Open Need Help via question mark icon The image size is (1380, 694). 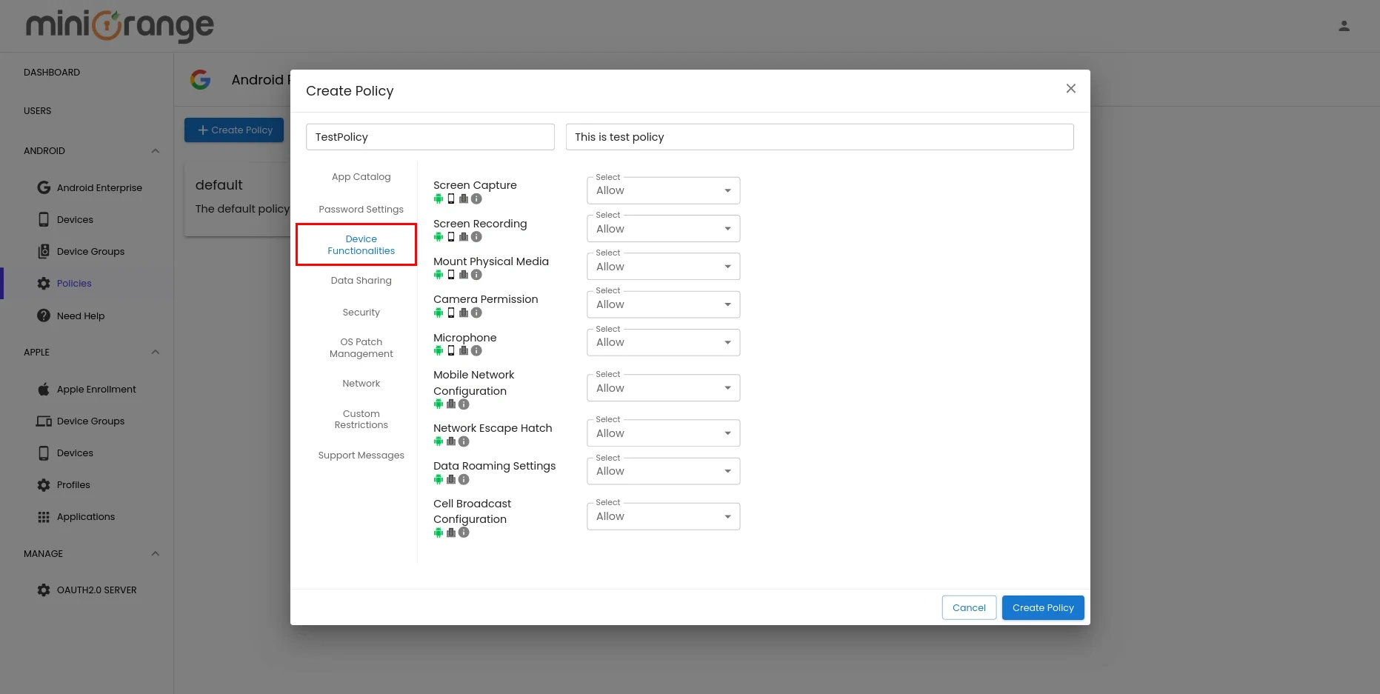click(x=44, y=316)
